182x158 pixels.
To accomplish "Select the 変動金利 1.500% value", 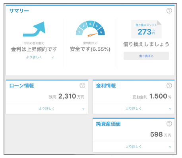I will coord(152,96).
